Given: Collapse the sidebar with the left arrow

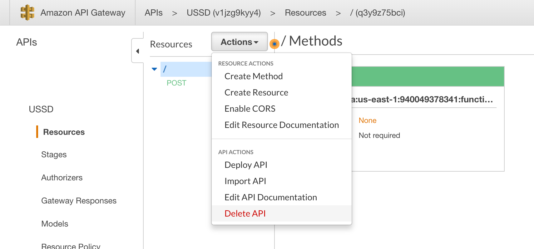Looking at the screenshot, I should click(137, 51).
